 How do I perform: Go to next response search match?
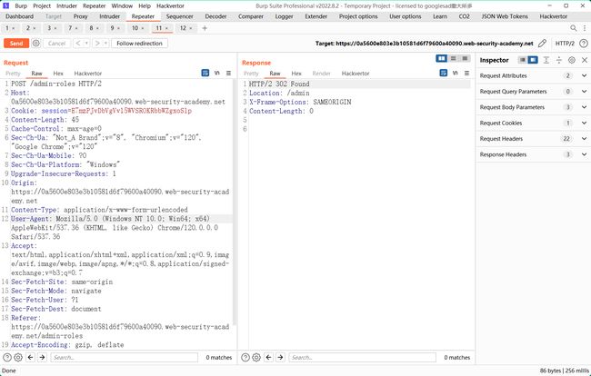click(280, 357)
